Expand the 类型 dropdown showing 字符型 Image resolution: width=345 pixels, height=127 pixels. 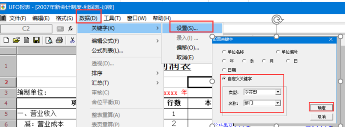278,92
